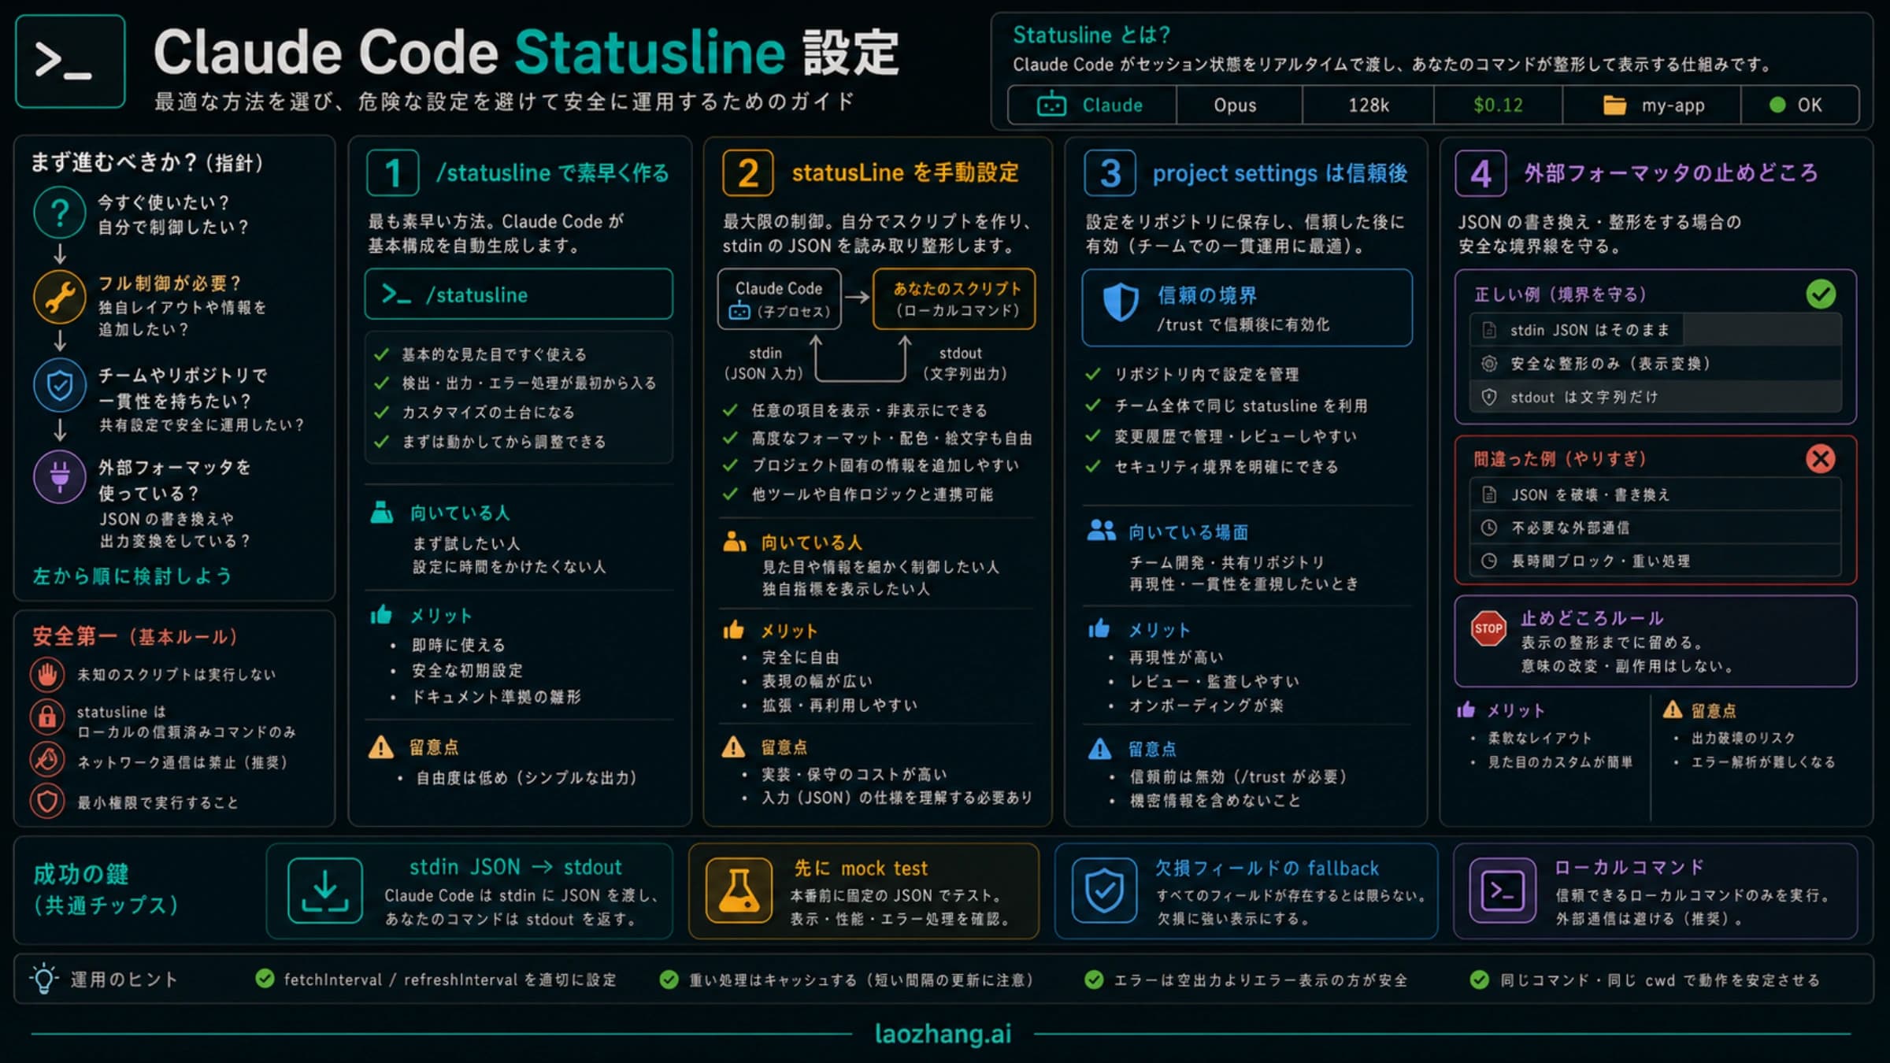Click the green check beside 同じコマンド・同じ cwd
Viewport: 1890px width, 1063px height.
(1480, 980)
